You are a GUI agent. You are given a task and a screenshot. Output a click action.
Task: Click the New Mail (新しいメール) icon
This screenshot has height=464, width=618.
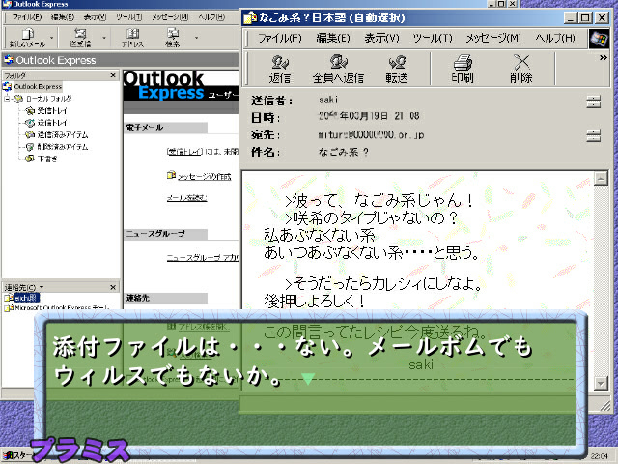coord(27,38)
